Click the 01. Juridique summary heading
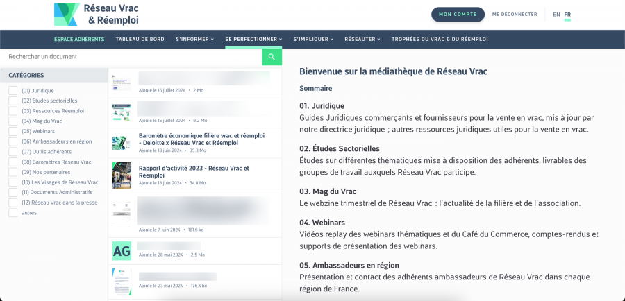Screen dimensions: 625x301 tap(322, 106)
